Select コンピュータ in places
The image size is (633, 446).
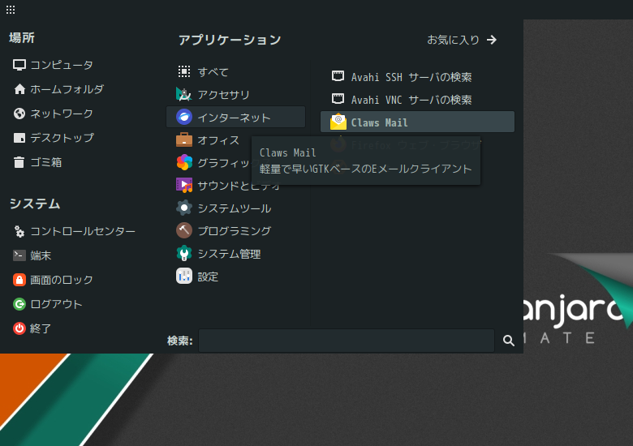62,65
